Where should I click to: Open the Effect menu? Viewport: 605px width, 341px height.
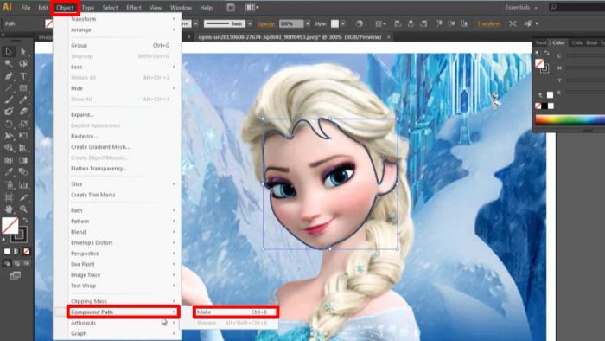pyautogui.click(x=134, y=7)
